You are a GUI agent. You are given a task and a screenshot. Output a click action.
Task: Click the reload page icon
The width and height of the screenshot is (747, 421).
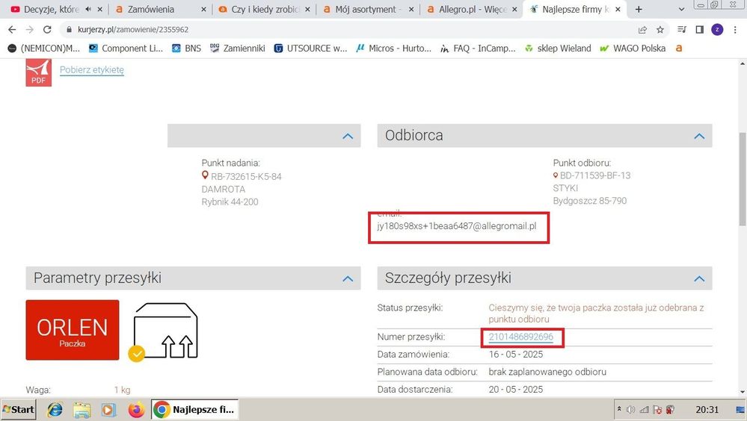47,30
